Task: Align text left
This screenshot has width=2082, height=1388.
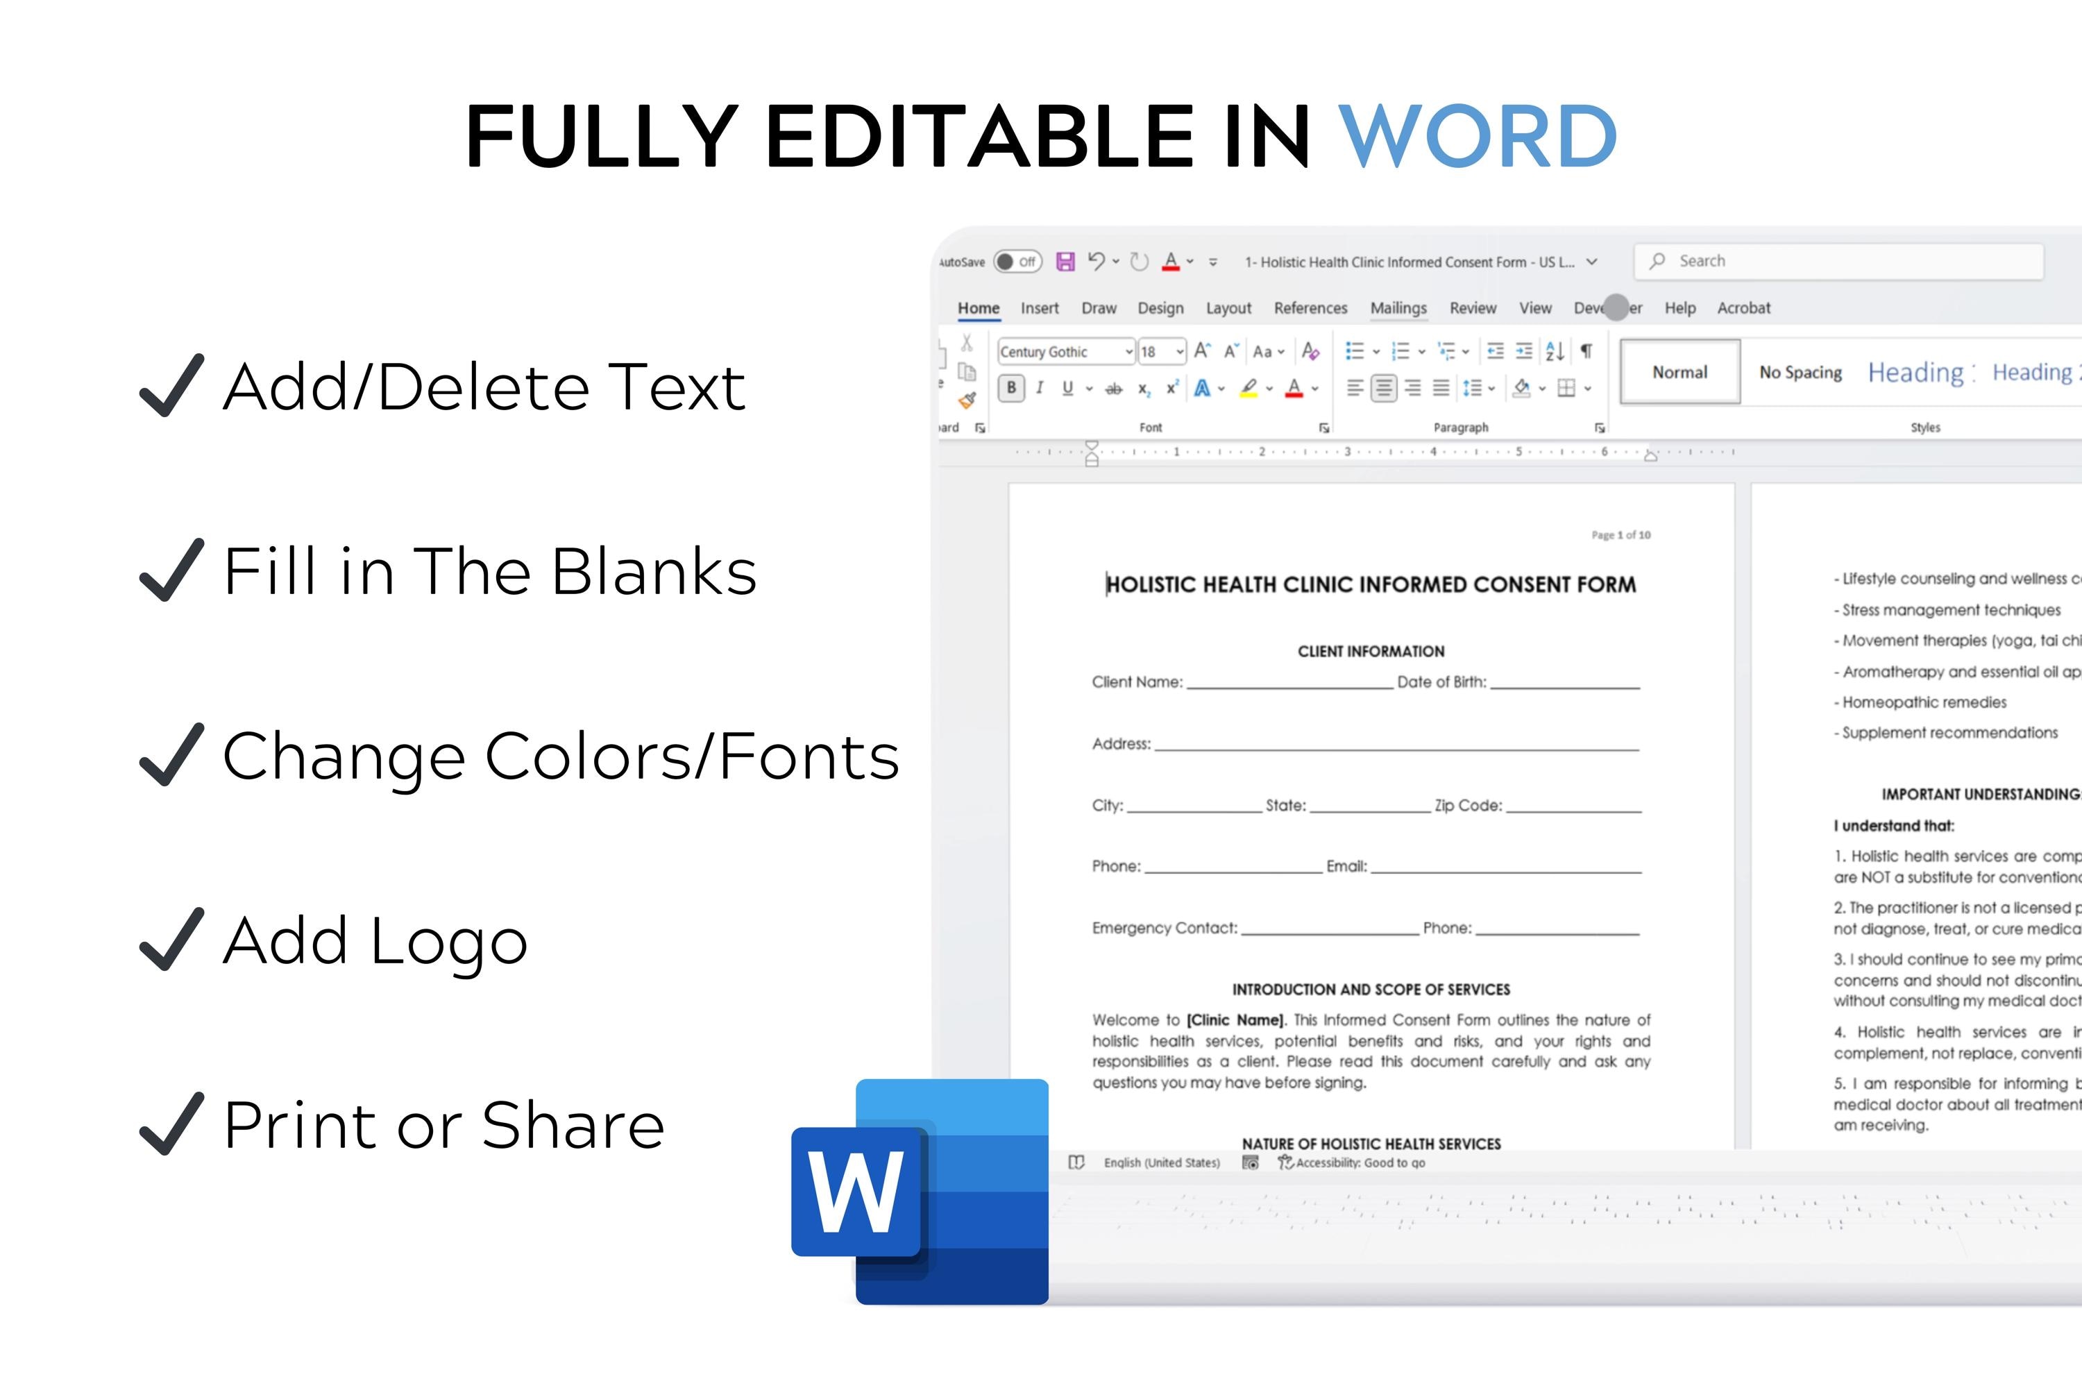Action: click(x=1355, y=388)
